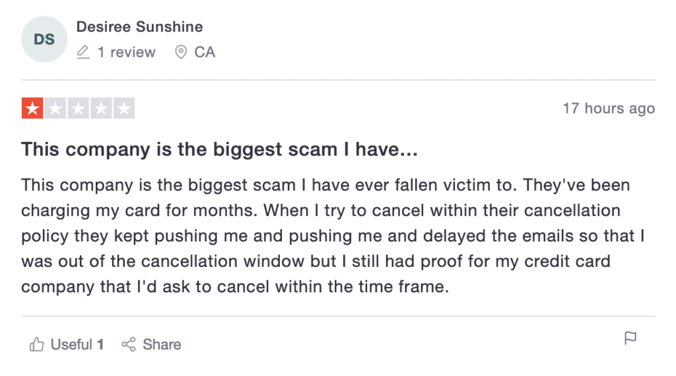Click the second grey star
This screenshot has width=676, height=376.
pyautogui.click(x=55, y=108)
